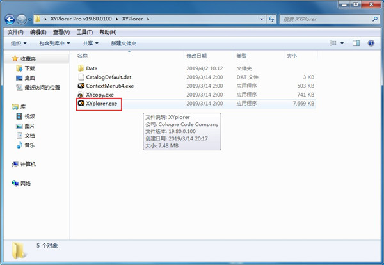
Task: Click the network icon beside 网络
Action: coord(15,183)
